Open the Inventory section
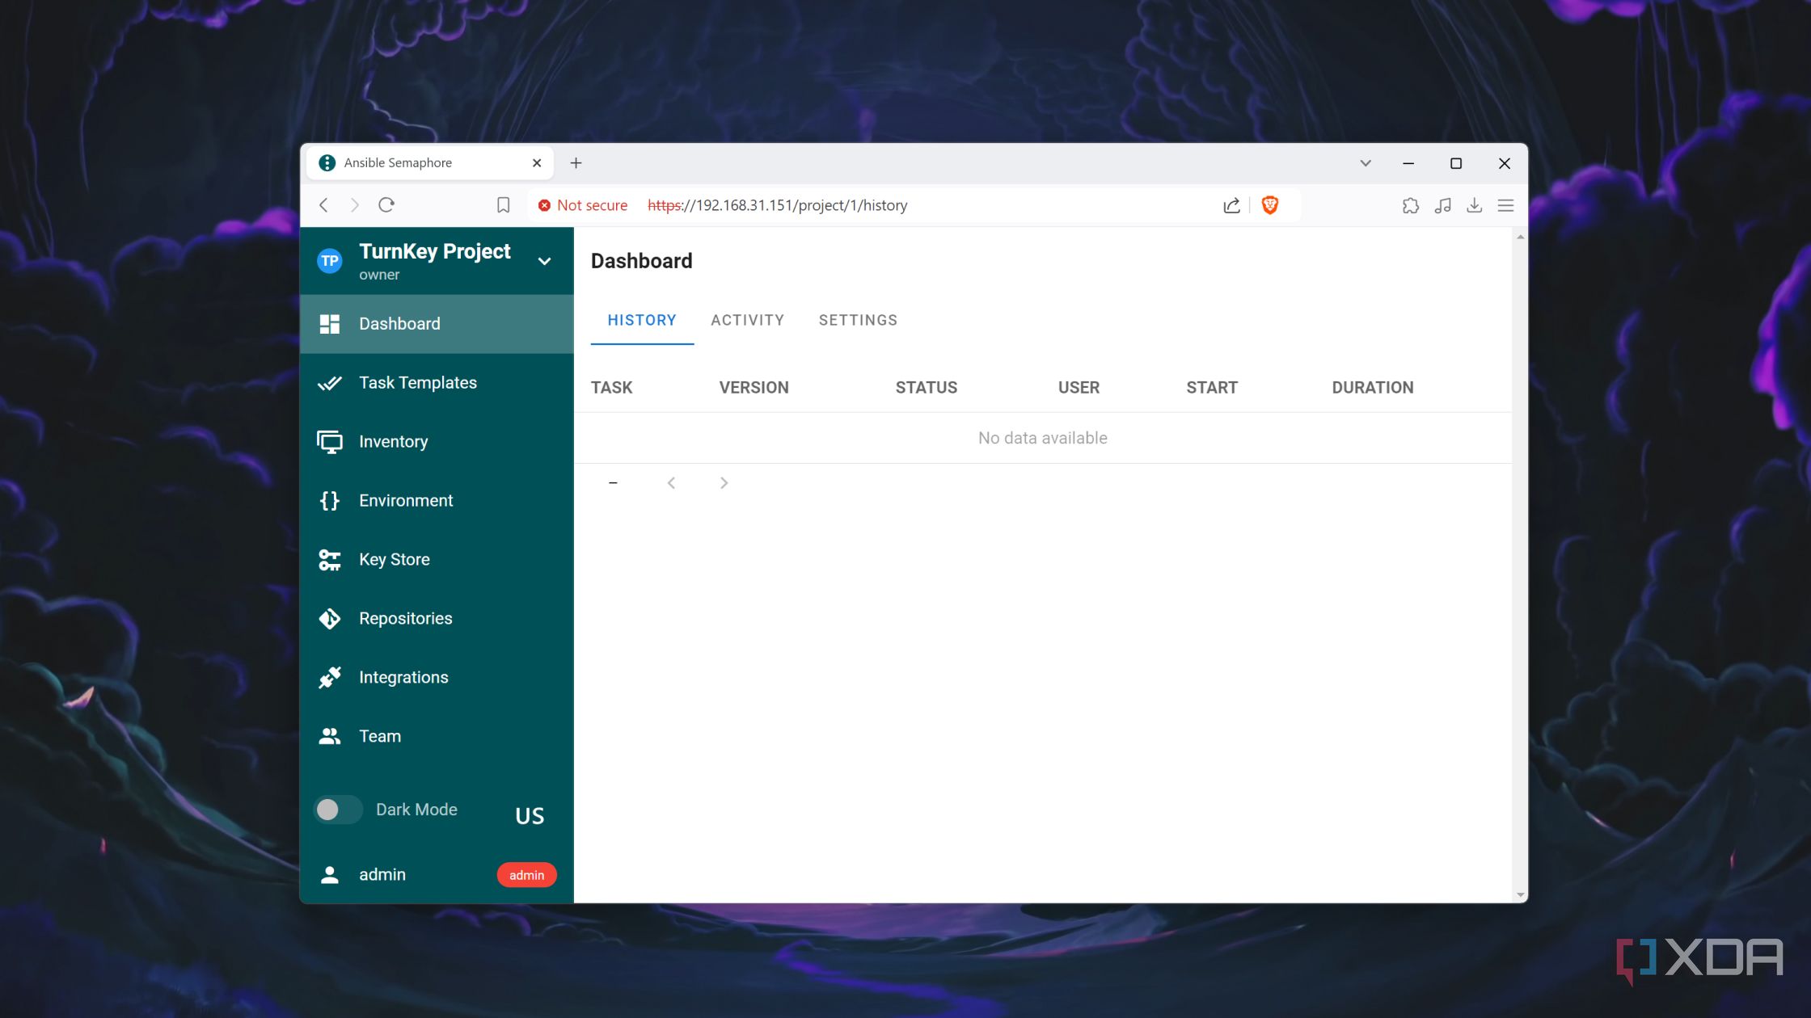1811x1018 pixels. 393,441
